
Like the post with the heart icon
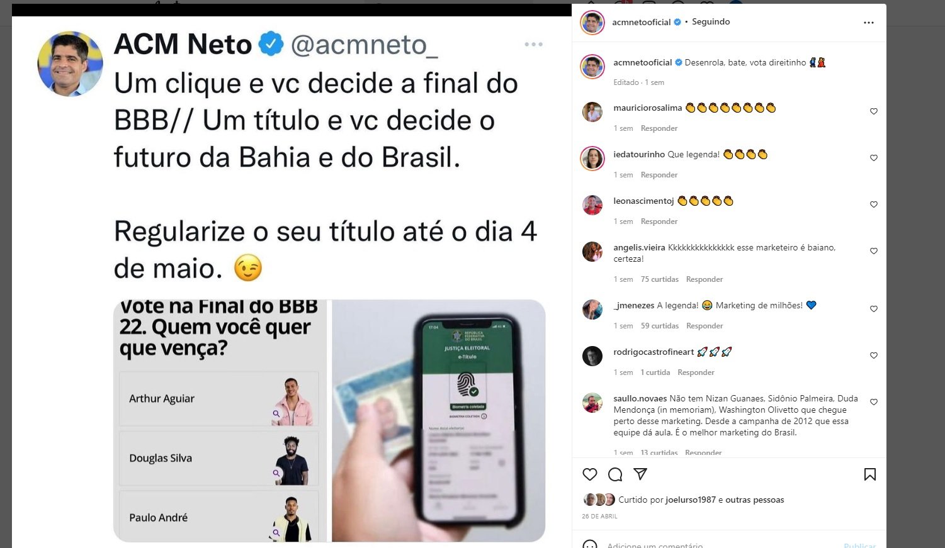click(590, 474)
